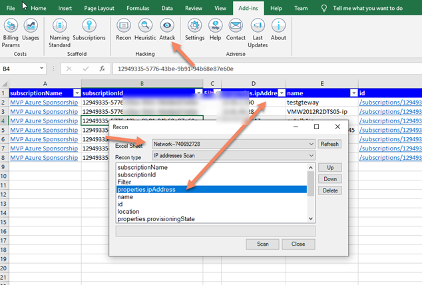Click the Refresh button

[329, 144]
